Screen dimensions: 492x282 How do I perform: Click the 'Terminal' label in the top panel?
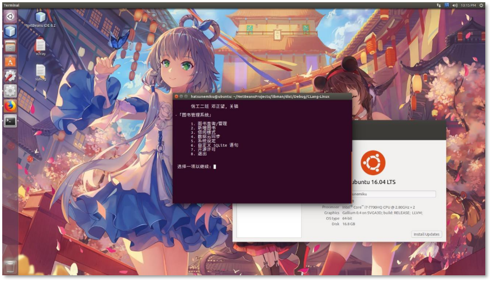pos(11,6)
